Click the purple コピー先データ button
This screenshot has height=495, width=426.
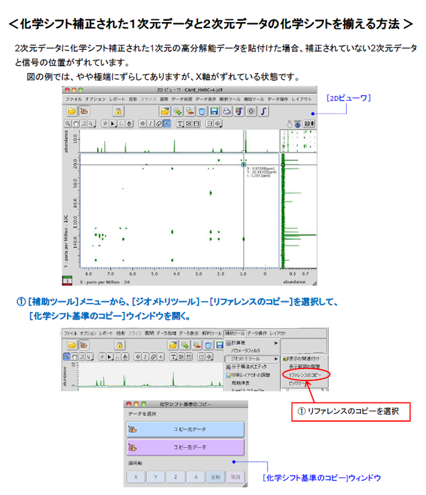185,447
